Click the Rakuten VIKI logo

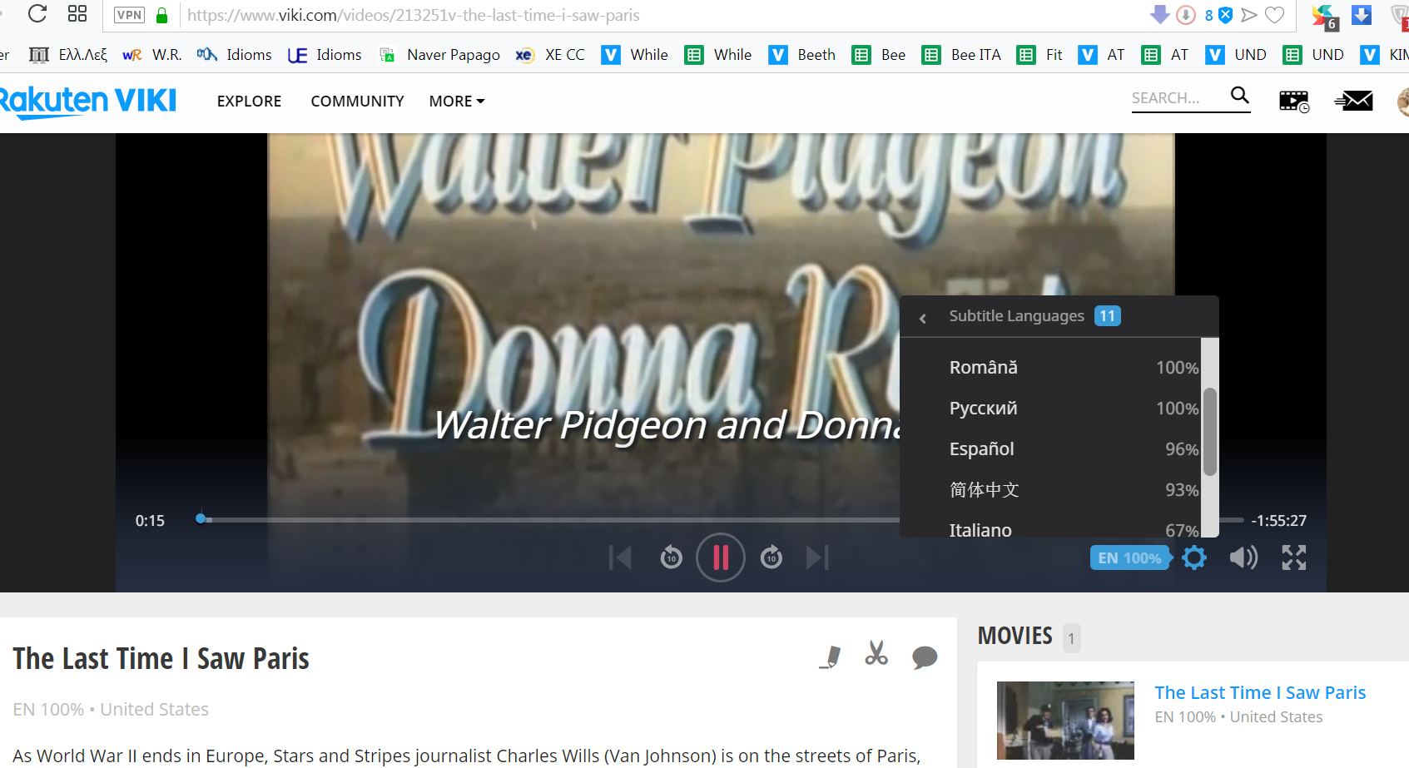tap(87, 101)
